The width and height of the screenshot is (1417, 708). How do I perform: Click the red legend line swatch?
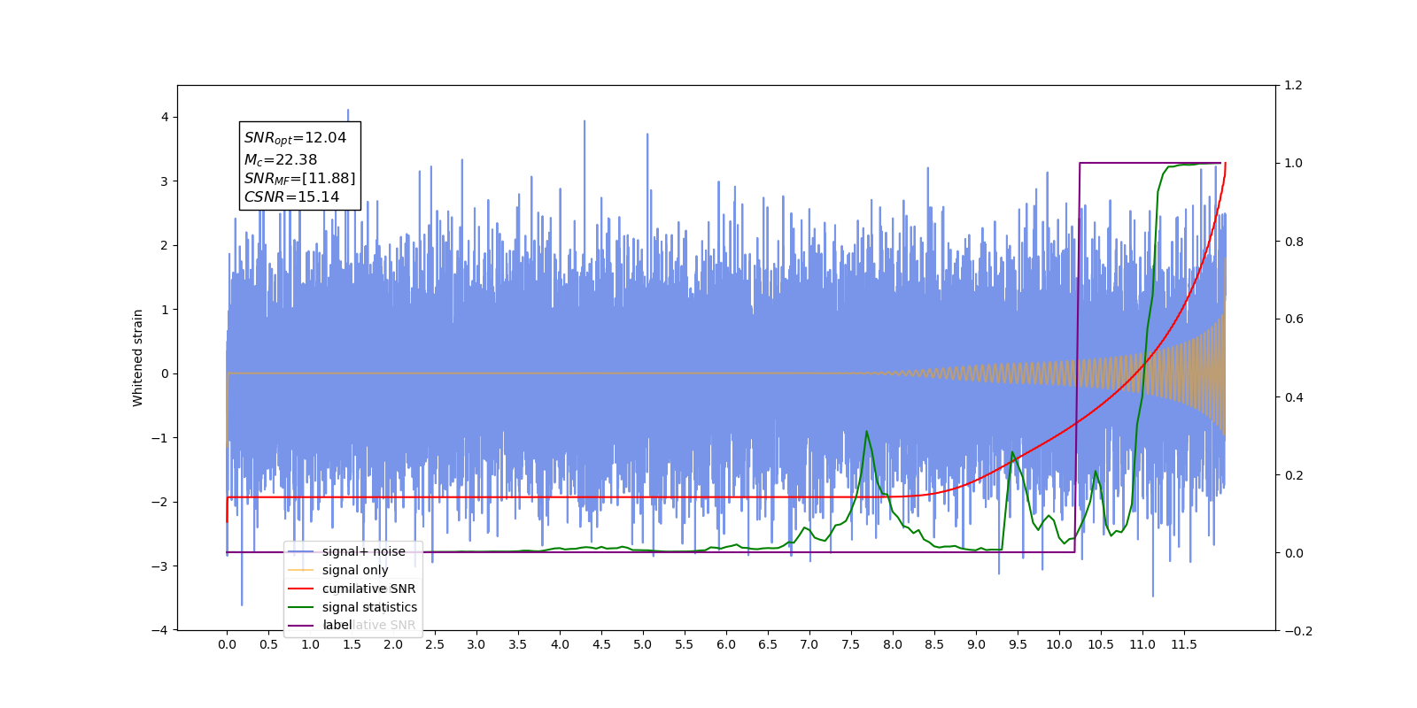pos(301,589)
